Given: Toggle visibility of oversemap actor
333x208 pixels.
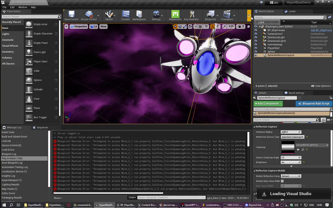Looking at the screenshot, I should (x=256, y=45).
